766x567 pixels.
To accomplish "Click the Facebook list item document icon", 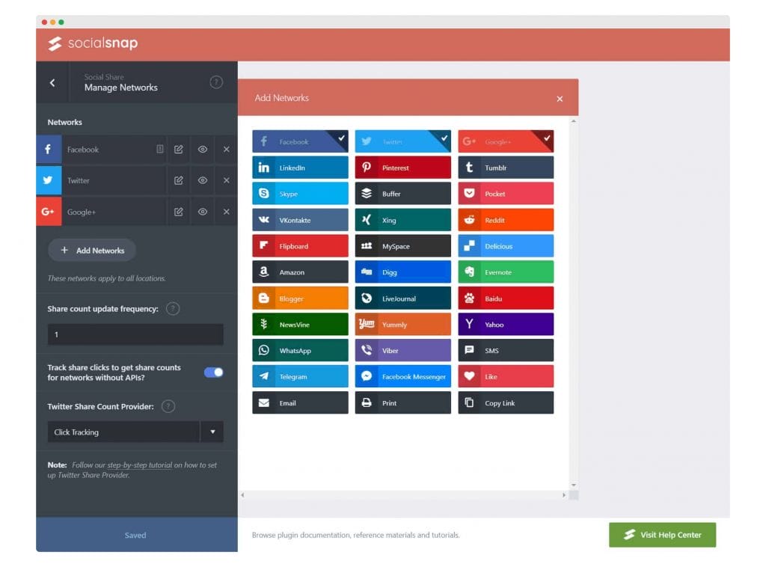I will pyautogui.click(x=160, y=149).
